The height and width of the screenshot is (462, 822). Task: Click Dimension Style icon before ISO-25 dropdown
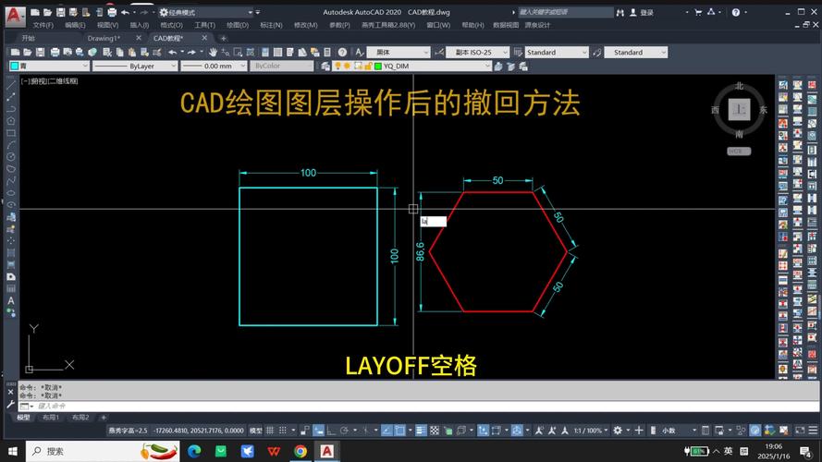(439, 52)
